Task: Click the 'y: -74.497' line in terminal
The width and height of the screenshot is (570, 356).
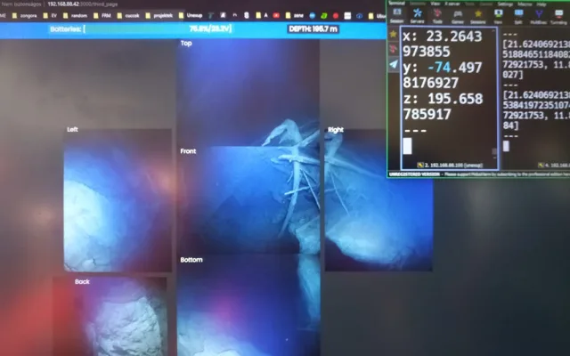Action: click(x=443, y=68)
